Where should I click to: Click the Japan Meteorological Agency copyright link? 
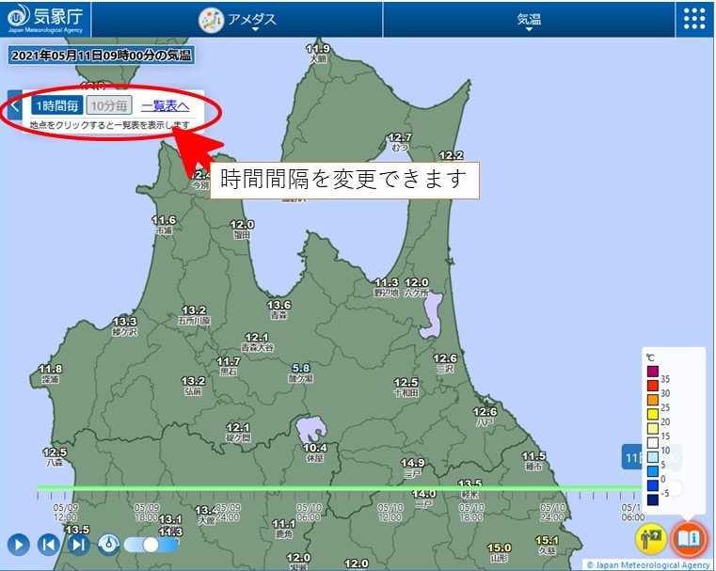coord(648,565)
